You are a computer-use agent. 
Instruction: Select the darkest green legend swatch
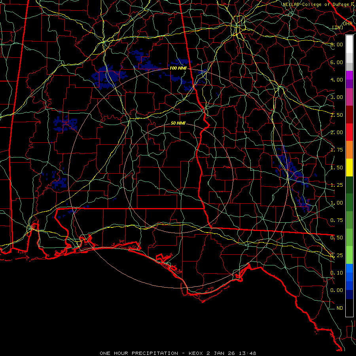pos(349,185)
